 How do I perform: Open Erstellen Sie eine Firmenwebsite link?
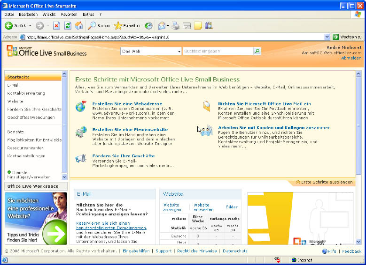[130, 130]
